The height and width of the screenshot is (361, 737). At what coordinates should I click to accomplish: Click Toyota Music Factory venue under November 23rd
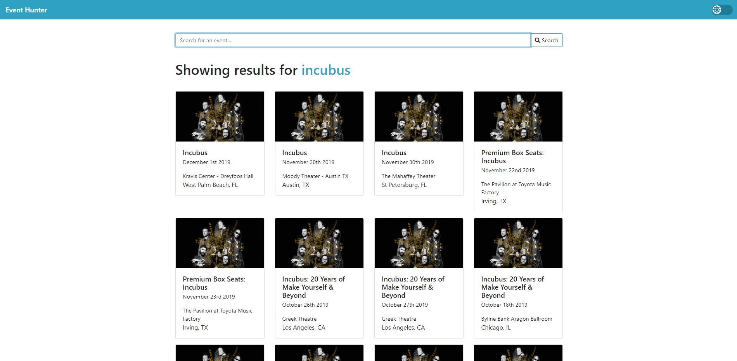pyautogui.click(x=218, y=315)
